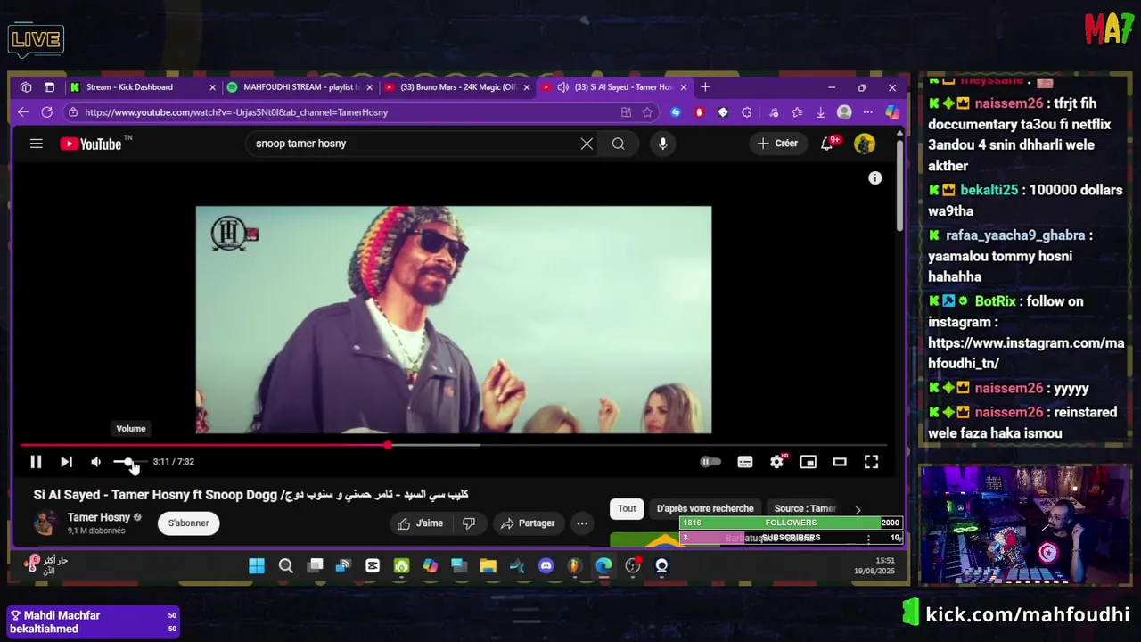The image size is (1141, 642).
Task: Enter fullscreen mode in the player
Action: [x=871, y=462]
